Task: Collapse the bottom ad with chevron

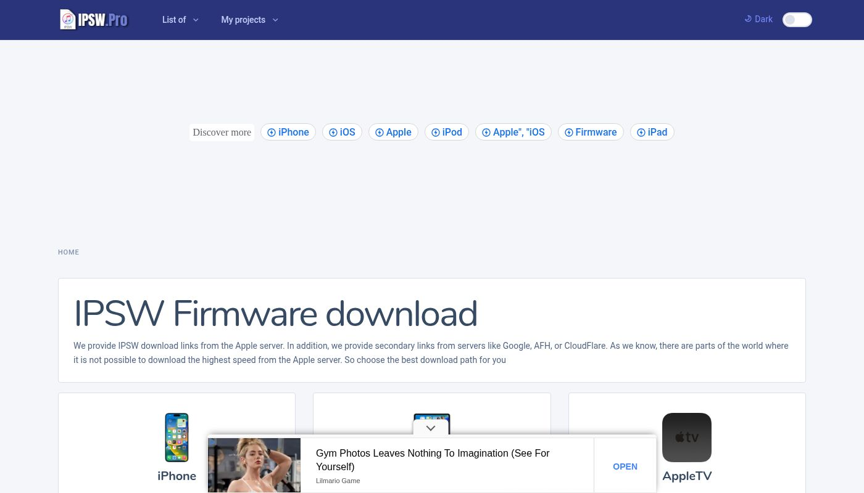Action: 431,428
